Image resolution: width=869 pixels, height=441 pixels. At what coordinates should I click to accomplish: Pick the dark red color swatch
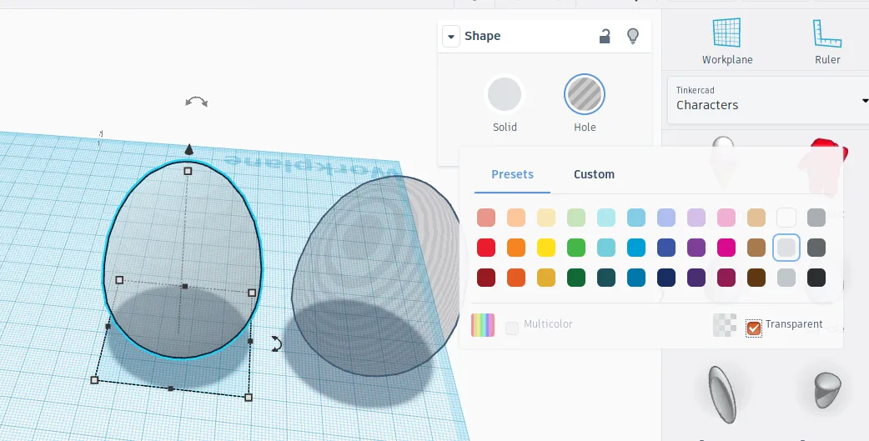486,278
